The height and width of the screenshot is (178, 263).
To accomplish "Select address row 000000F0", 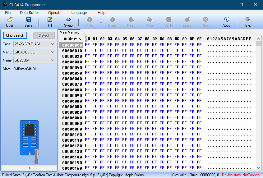I will coord(72,129).
